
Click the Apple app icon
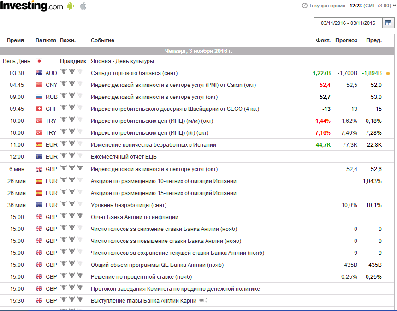coord(83,6)
